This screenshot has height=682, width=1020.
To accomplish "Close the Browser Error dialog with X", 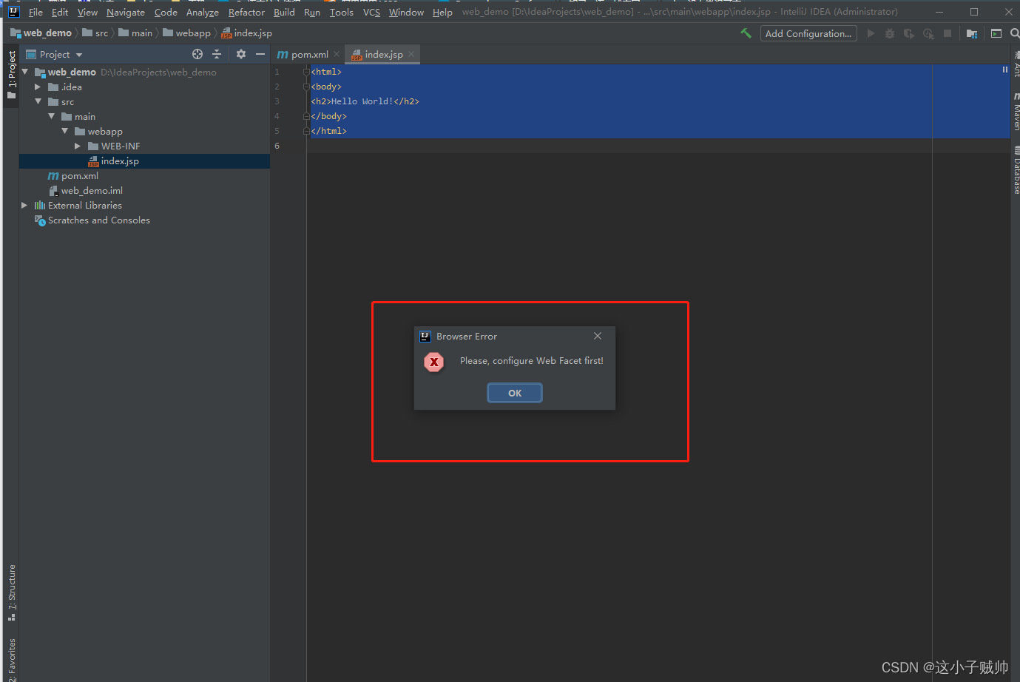I will (x=598, y=336).
